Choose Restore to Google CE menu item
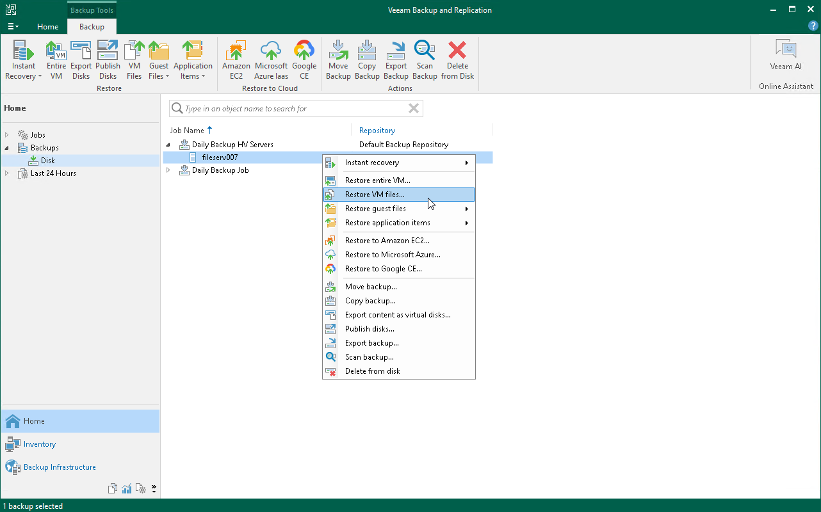Screen dimensions: 821x512 [x=399, y=269]
